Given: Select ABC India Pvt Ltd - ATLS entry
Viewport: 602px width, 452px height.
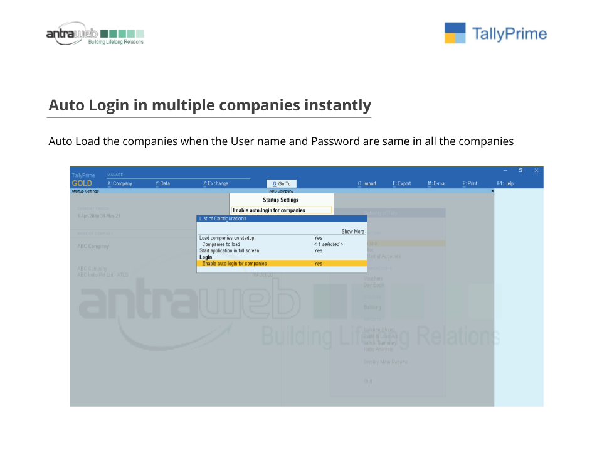Looking at the screenshot, I should (102, 275).
